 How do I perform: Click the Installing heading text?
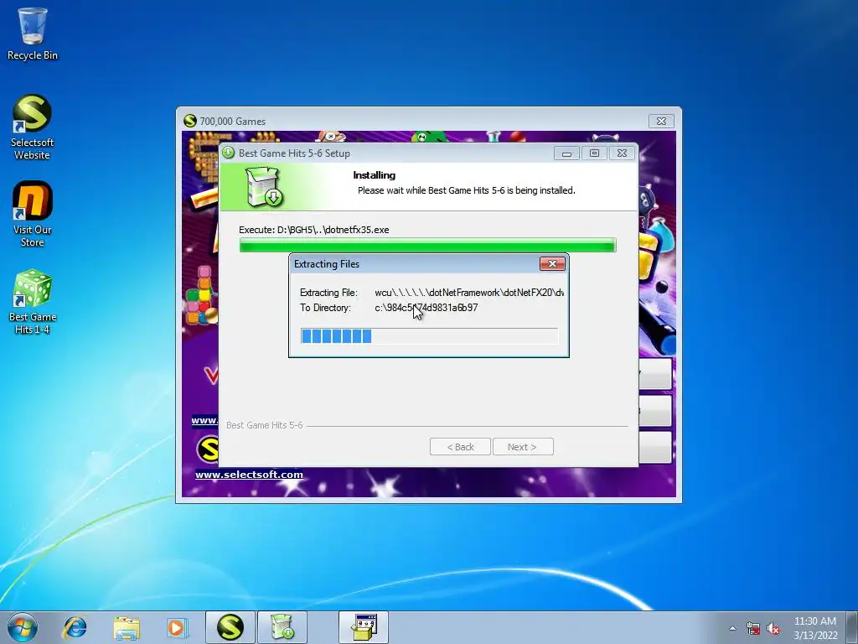375,175
